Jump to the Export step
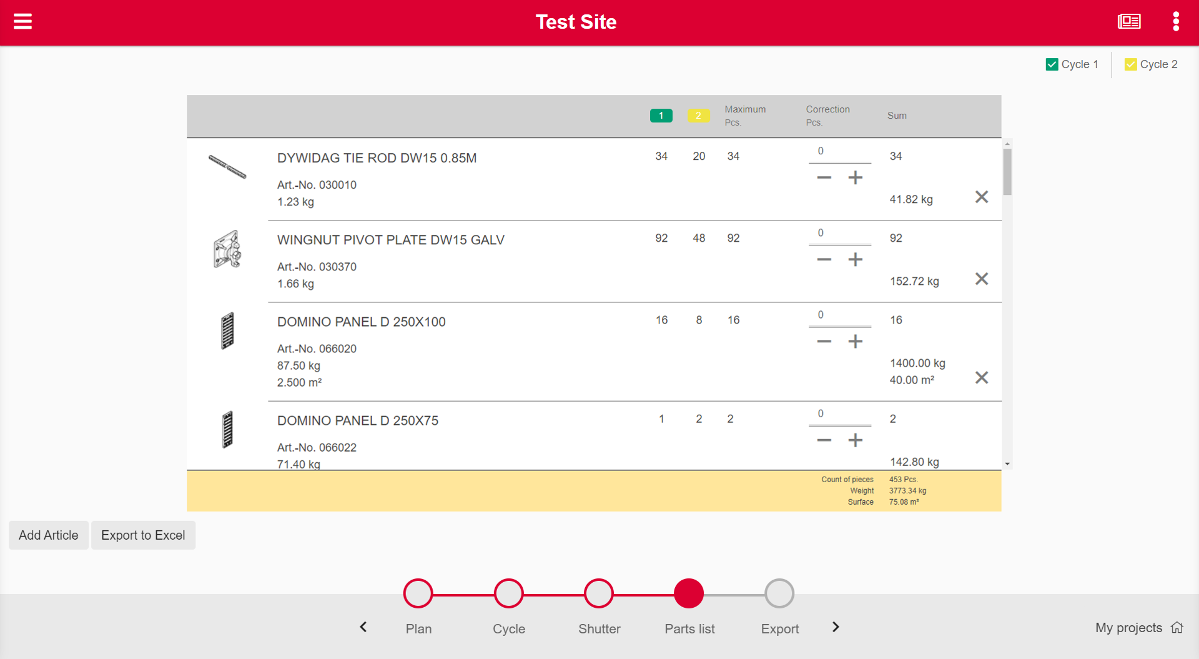Screen dimensions: 1199x659 (x=779, y=594)
